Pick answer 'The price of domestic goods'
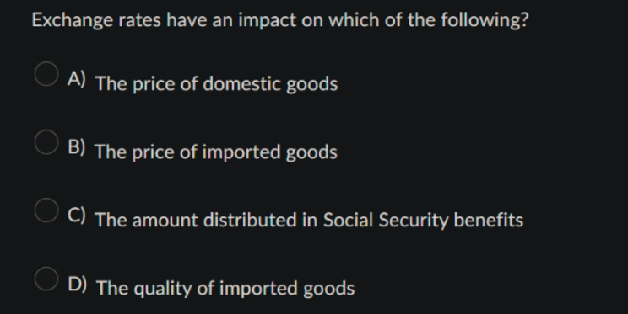 click(216, 84)
